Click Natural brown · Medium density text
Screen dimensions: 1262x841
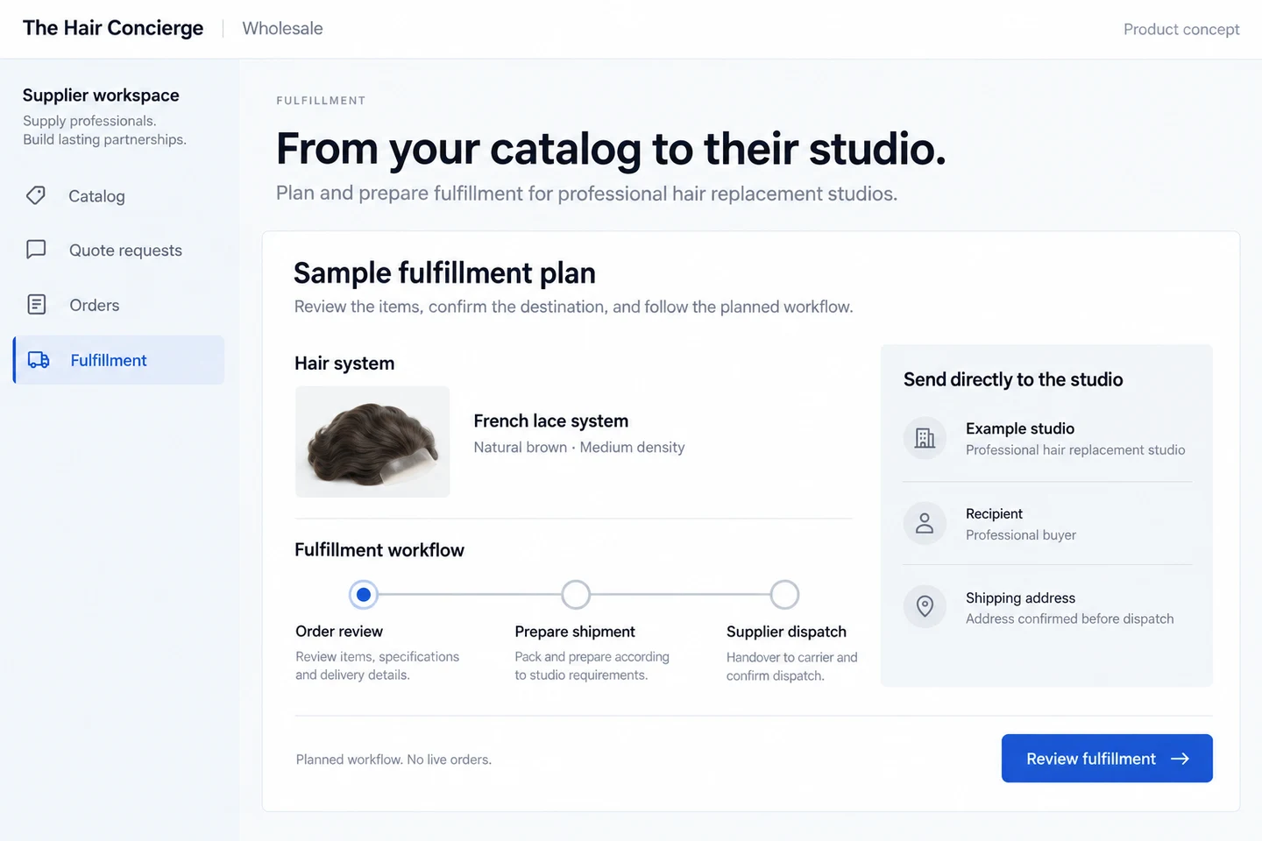(579, 447)
